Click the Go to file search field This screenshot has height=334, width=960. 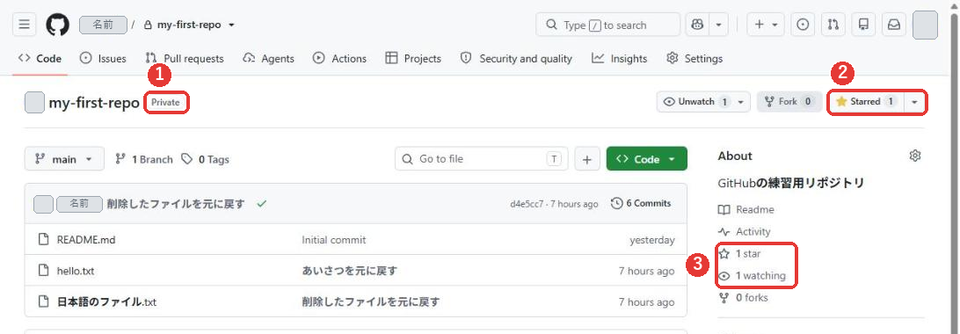point(481,159)
